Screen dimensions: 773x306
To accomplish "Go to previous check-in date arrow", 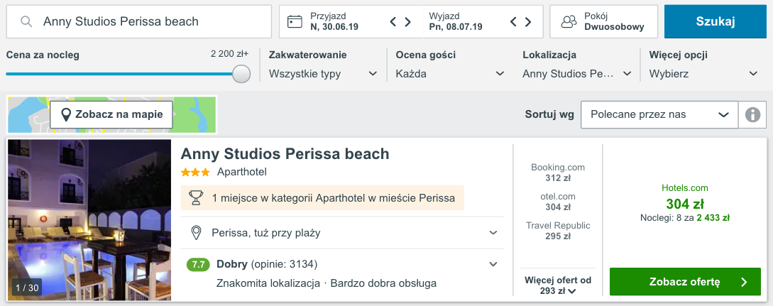I will (393, 22).
